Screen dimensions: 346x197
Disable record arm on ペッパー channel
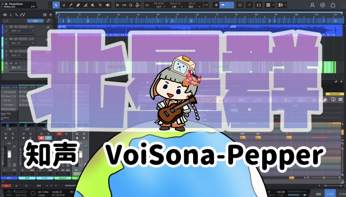click(x=41, y=138)
